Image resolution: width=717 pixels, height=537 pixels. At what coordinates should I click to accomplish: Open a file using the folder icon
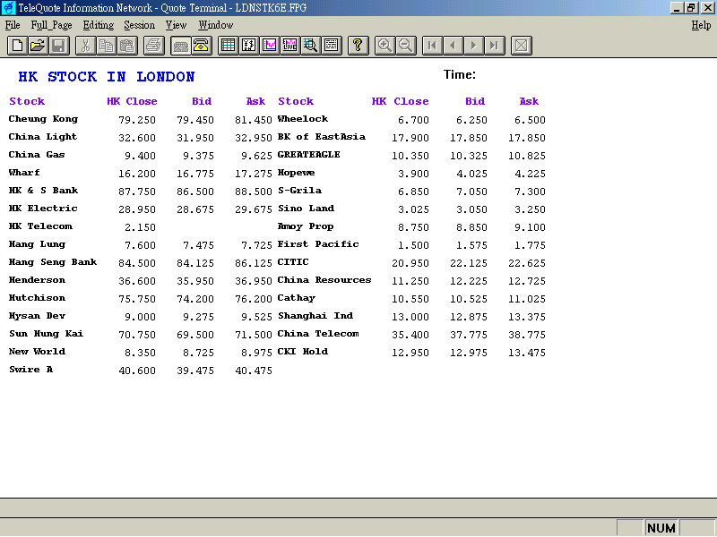pyautogui.click(x=39, y=46)
